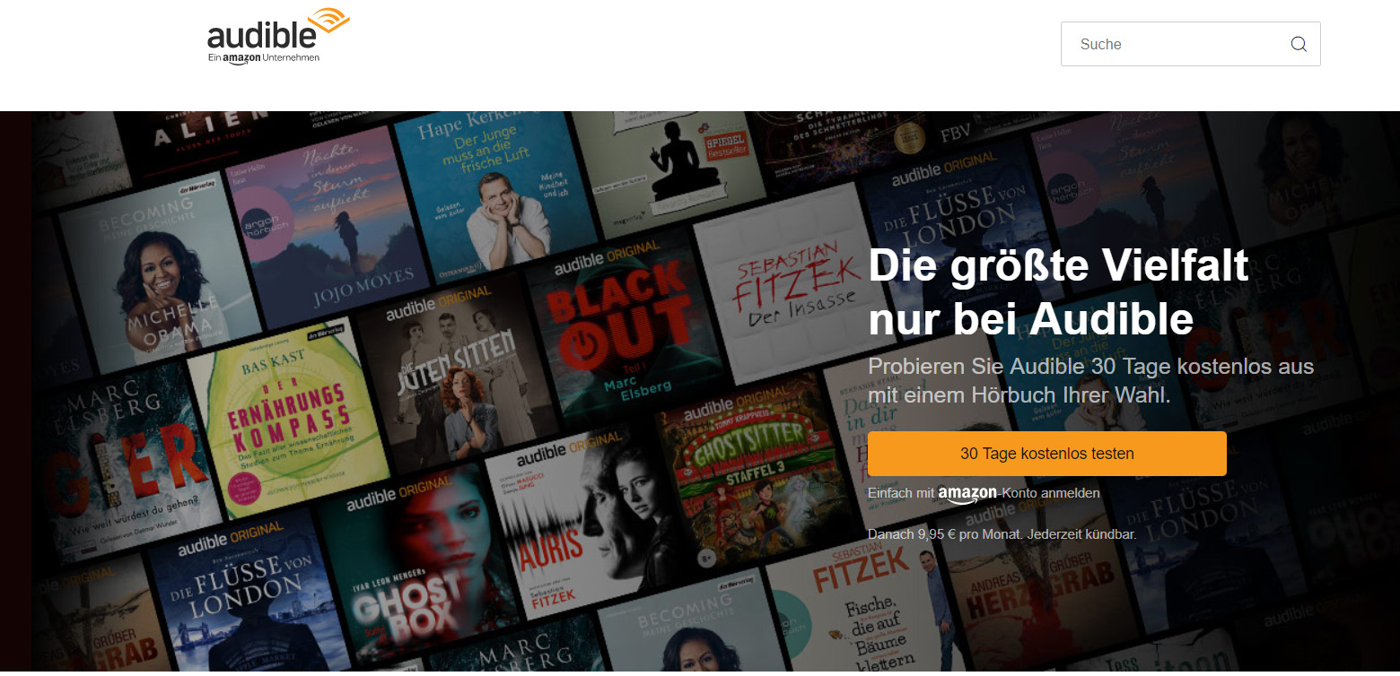
Task: Start the 30 Tage kostenlos testen trial
Action: (x=1046, y=454)
